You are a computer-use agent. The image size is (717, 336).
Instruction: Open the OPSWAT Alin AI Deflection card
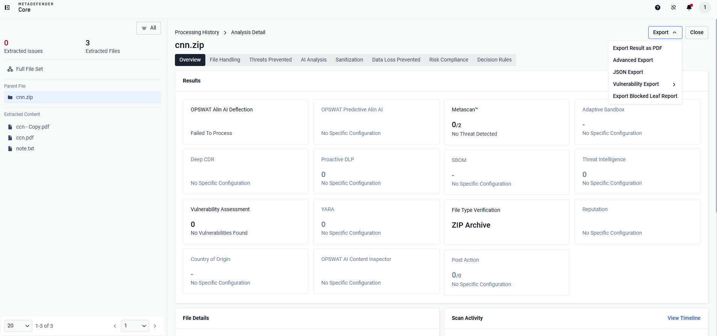click(x=246, y=122)
